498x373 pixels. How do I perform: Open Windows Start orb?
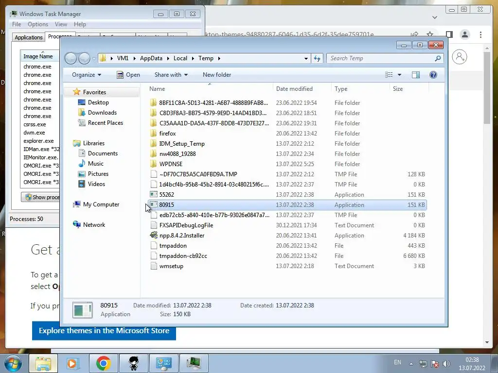click(x=13, y=363)
